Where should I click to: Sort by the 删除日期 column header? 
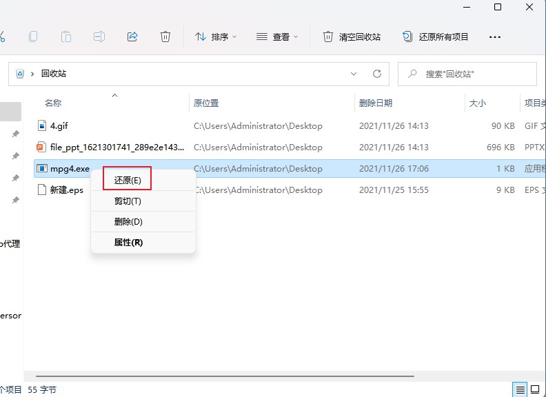pyautogui.click(x=375, y=103)
